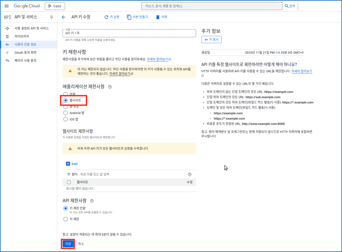Click the 키 순환 rotate icon
The height and width of the screenshot is (252, 342).
tap(106, 17)
